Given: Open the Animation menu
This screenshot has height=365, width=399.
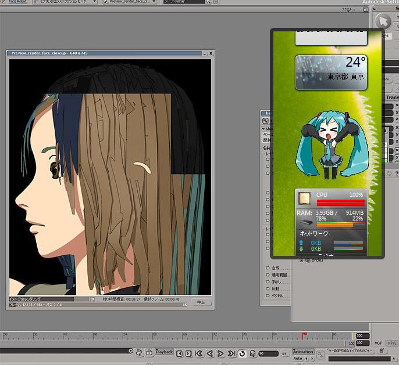Looking at the screenshot, I should 302,352.
